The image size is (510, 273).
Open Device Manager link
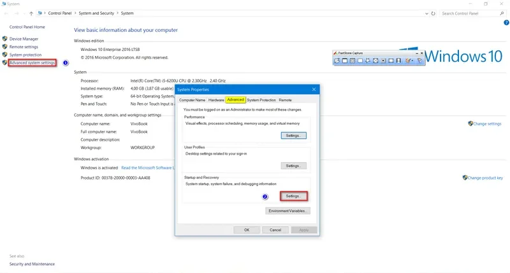pos(24,39)
